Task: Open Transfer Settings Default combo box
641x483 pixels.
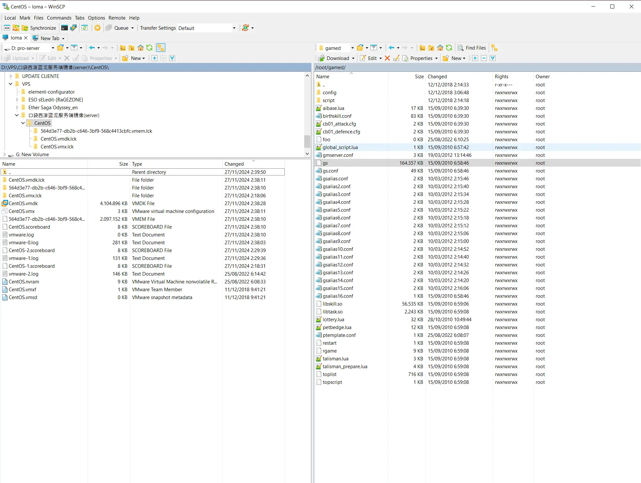Action: point(207,28)
